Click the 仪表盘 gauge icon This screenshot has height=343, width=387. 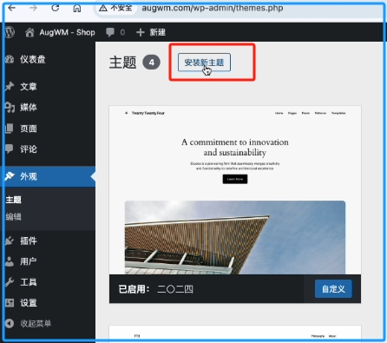click(10, 59)
